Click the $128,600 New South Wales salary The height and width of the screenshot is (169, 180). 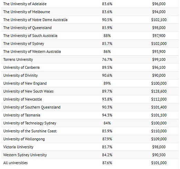point(159,91)
